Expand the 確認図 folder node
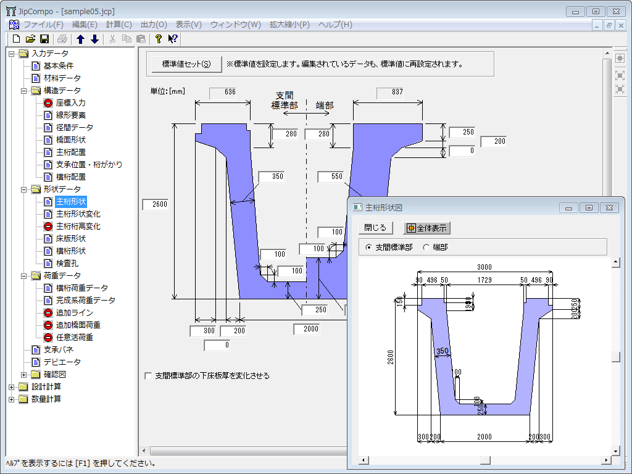This screenshot has width=632, height=474. pyautogui.click(x=24, y=375)
